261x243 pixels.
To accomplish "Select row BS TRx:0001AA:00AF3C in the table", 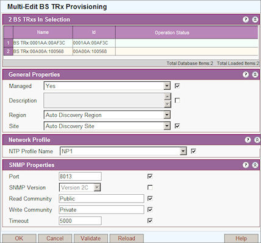I will click(130, 43).
